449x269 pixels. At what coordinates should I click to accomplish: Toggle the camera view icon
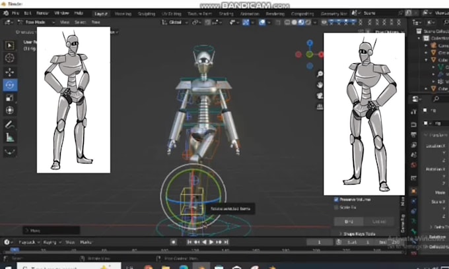tap(320, 96)
